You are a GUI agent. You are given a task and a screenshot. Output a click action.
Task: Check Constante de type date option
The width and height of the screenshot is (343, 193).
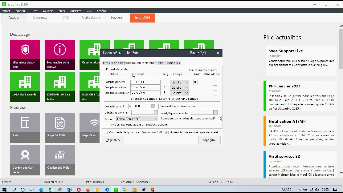(x=106, y=132)
